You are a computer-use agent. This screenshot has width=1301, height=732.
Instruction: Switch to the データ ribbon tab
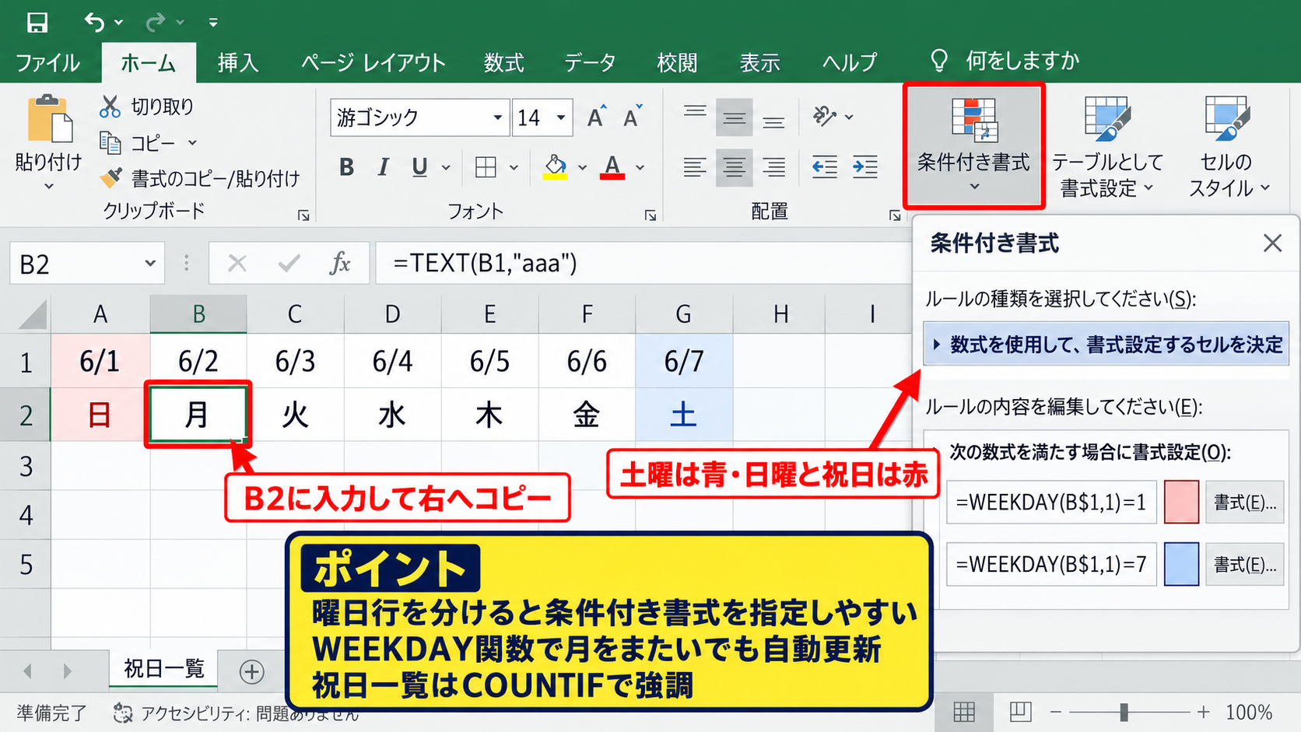pyautogui.click(x=590, y=62)
